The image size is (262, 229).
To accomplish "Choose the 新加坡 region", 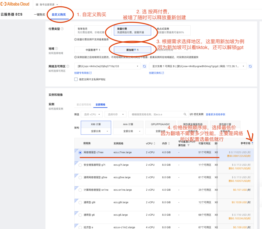I will click(x=132, y=50).
